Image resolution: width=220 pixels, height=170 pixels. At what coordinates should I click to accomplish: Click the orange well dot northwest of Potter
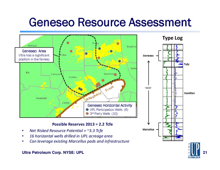[x=68, y=43]
